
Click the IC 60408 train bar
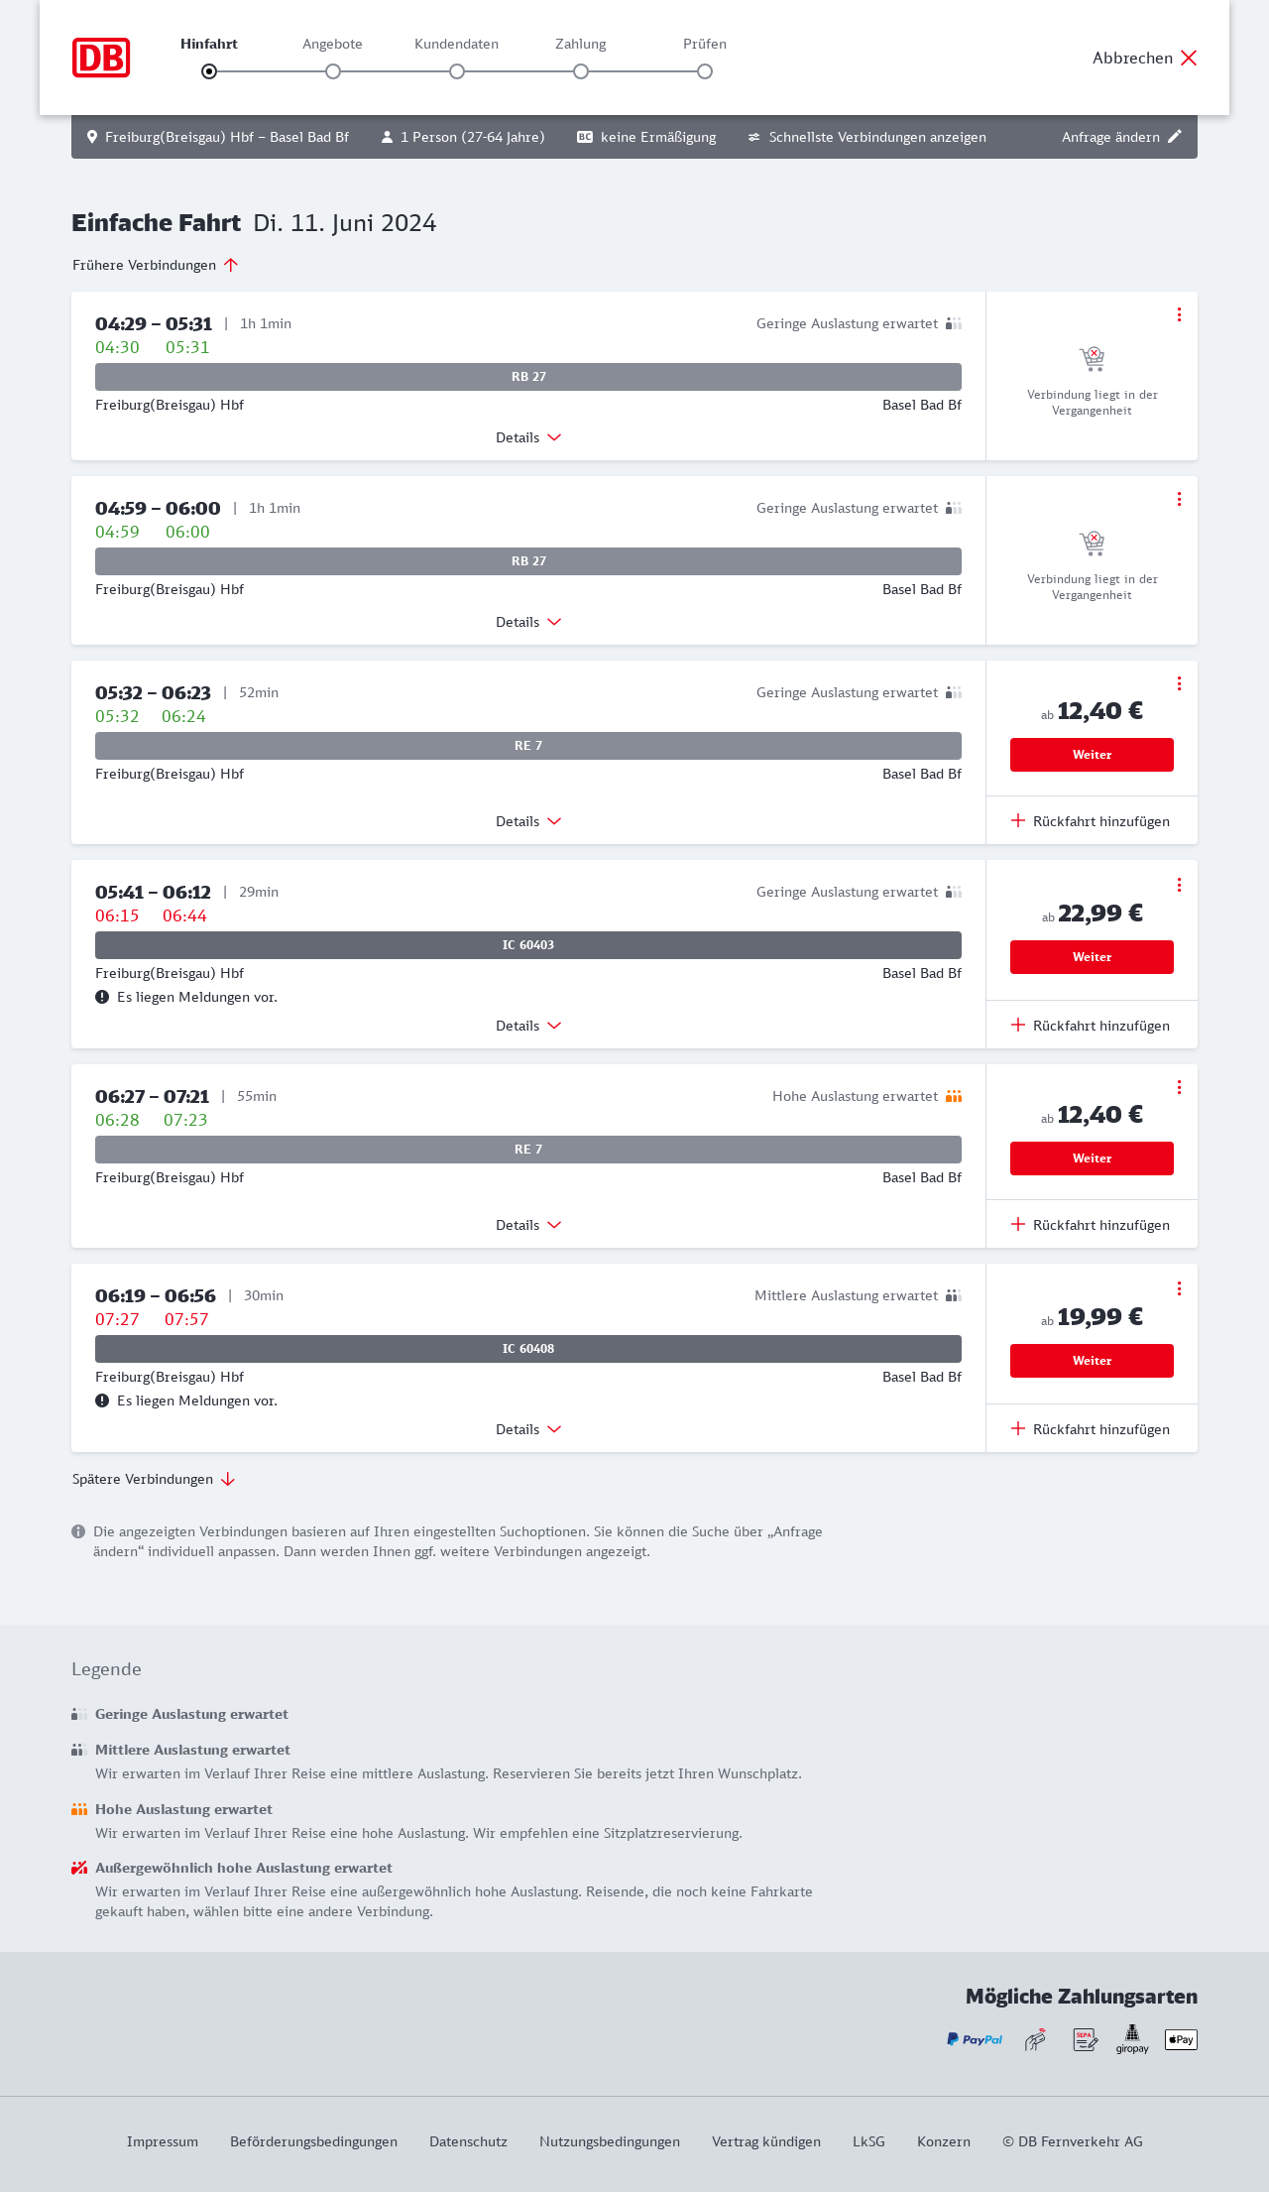[x=528, y=1349]
